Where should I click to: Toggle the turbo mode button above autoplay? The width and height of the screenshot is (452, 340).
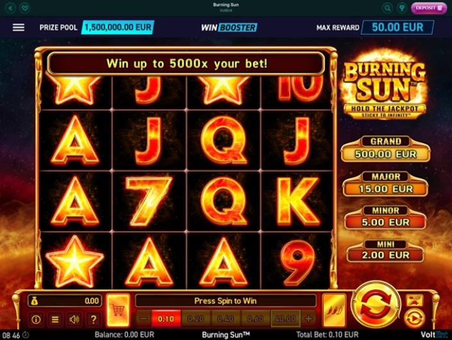coord(415,300)
